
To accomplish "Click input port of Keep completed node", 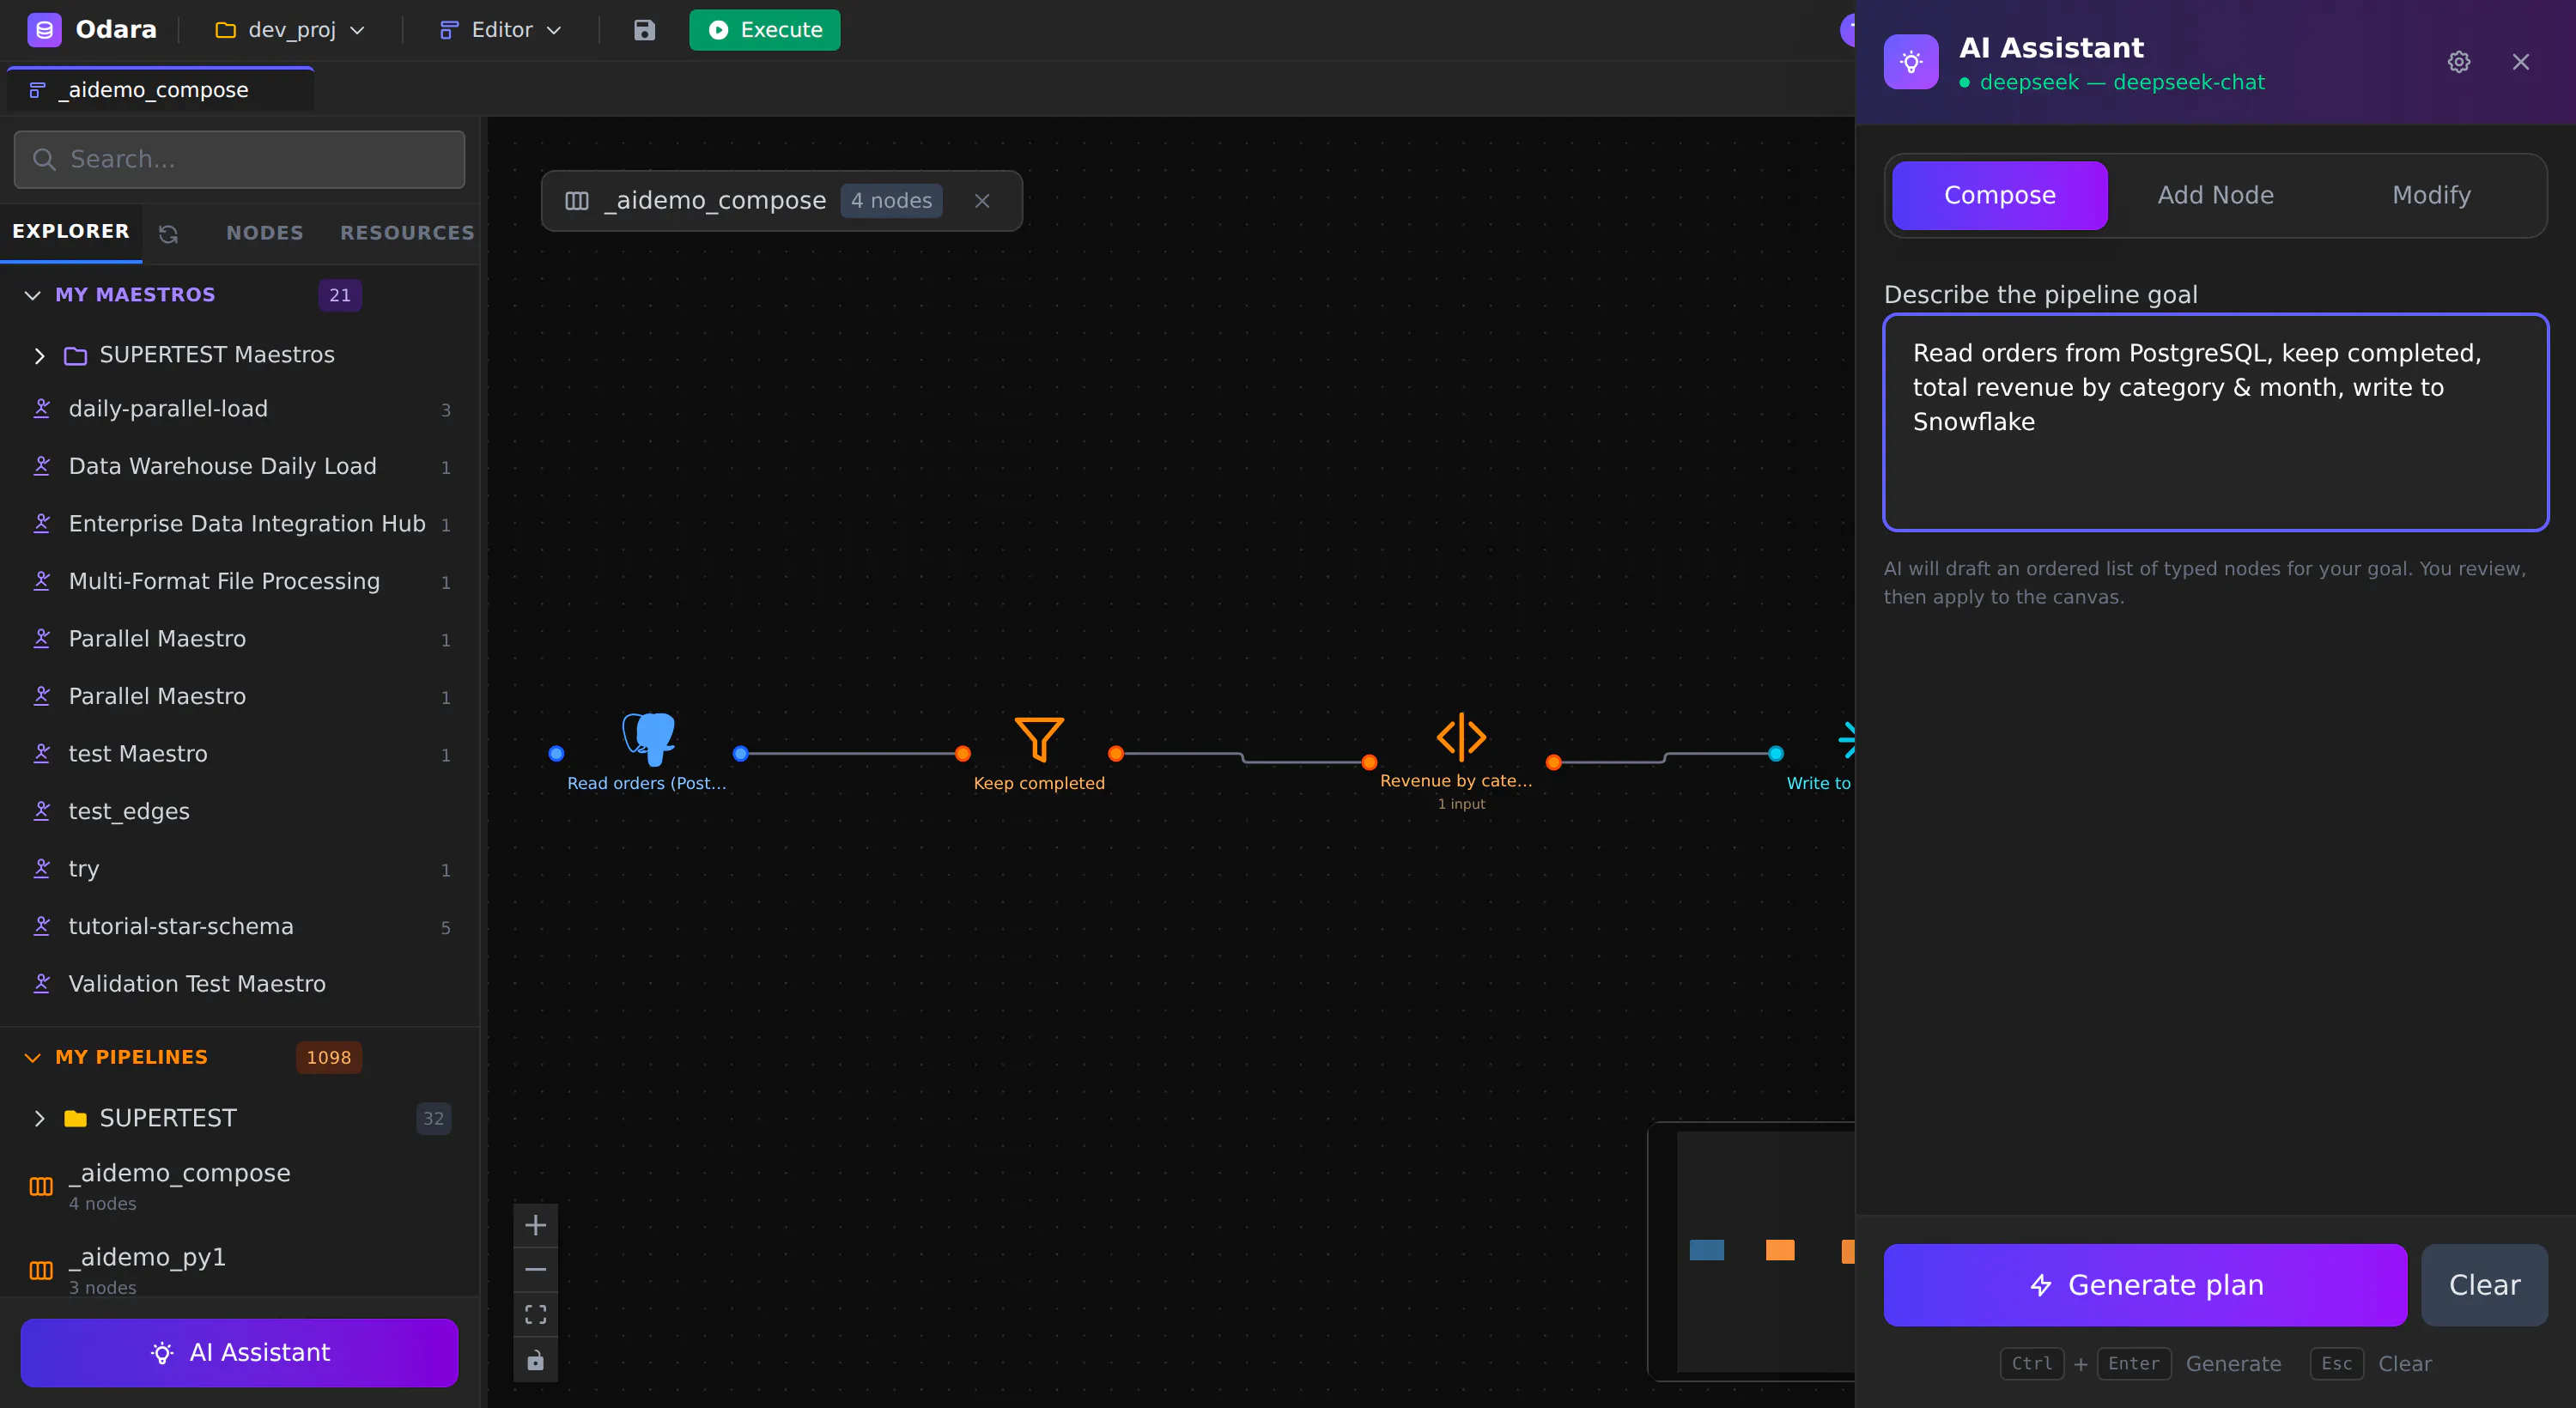I will coord(963,754).
